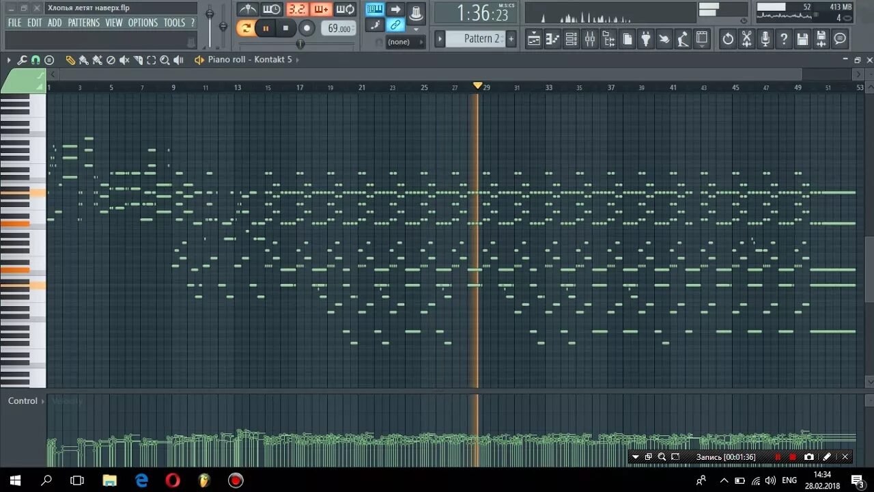Screen dimensions: 874x492
Task: Toggle link multi-link controllers button
Action: (x=395, y=25)
